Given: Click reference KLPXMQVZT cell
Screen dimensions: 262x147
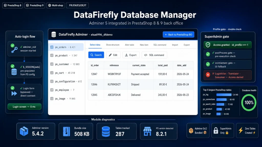Looking at the screenshot, I should coord(114,84).
